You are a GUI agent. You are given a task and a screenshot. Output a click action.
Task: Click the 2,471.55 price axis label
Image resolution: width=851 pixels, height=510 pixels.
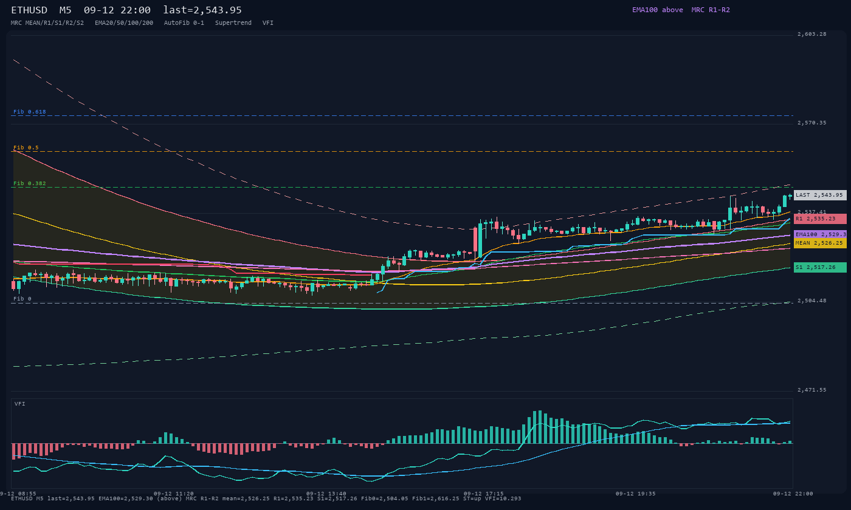(812, 390)
